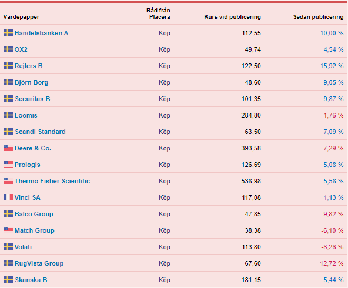Click the Swedish flag beside Loomis
This screenshot has height=288, width=348.
point(8,115)
